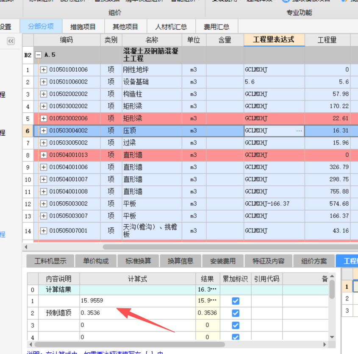Uncheck 累加标识 for 预制墙顶 row 2
Image resolution: width=358 pixels, height=354 pixels.
[x=236, y=313]
